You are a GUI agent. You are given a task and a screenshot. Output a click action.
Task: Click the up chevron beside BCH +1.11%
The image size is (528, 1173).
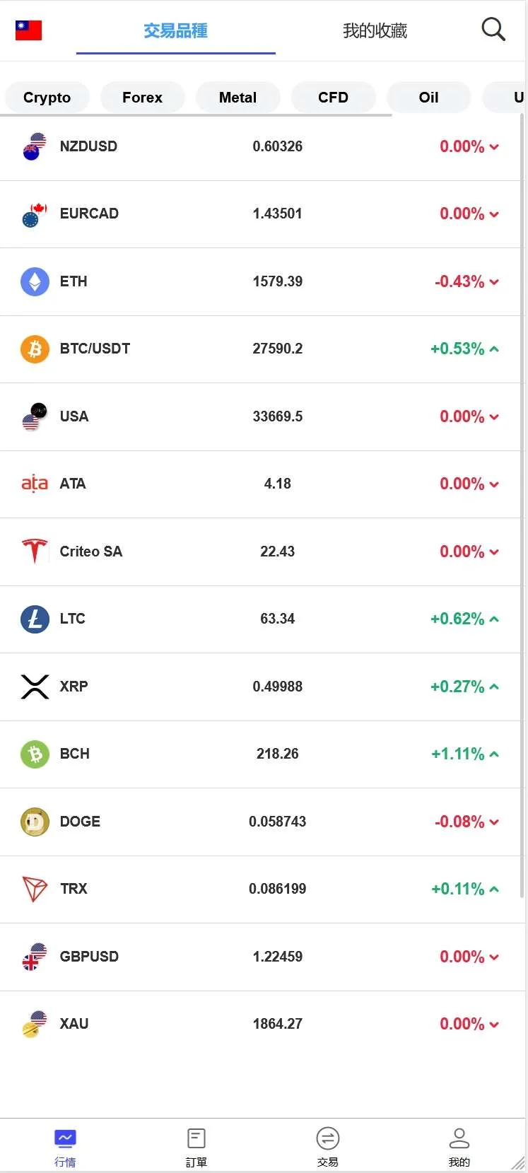pos(494,754)
